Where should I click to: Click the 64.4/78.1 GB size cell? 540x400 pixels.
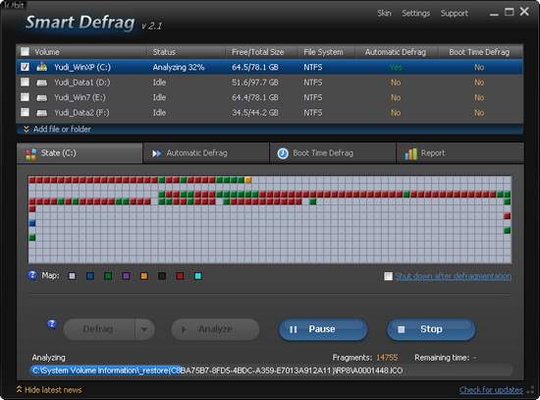[x=255, y=97]
